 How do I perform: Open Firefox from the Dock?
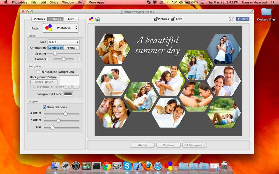click(148, 166)
